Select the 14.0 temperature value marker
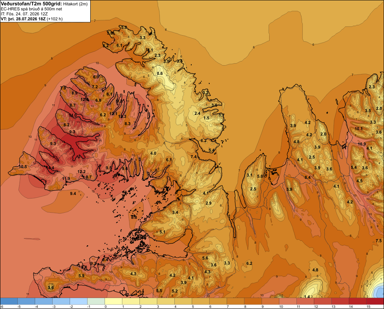Viewport: 384px width, 309px height. click(73, 115)
